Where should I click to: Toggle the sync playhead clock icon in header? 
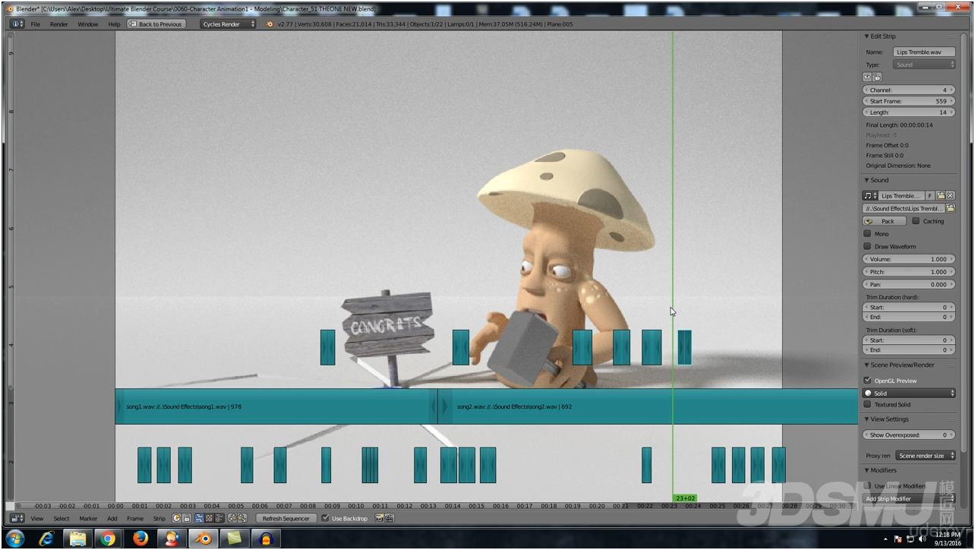point(176,518)
